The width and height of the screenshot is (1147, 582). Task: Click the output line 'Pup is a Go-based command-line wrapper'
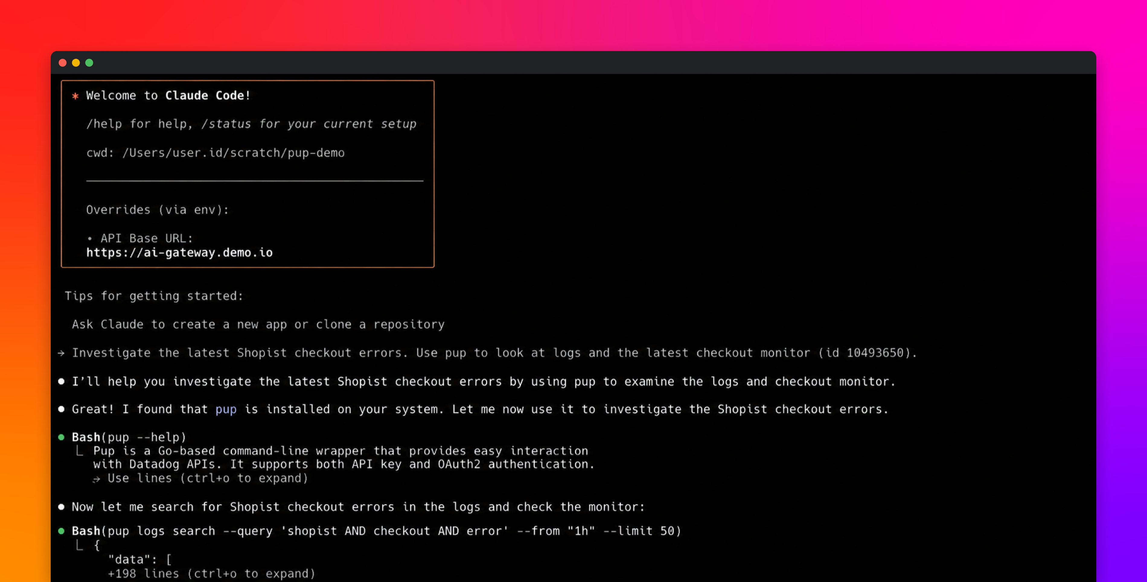click(x=340, y=451)
